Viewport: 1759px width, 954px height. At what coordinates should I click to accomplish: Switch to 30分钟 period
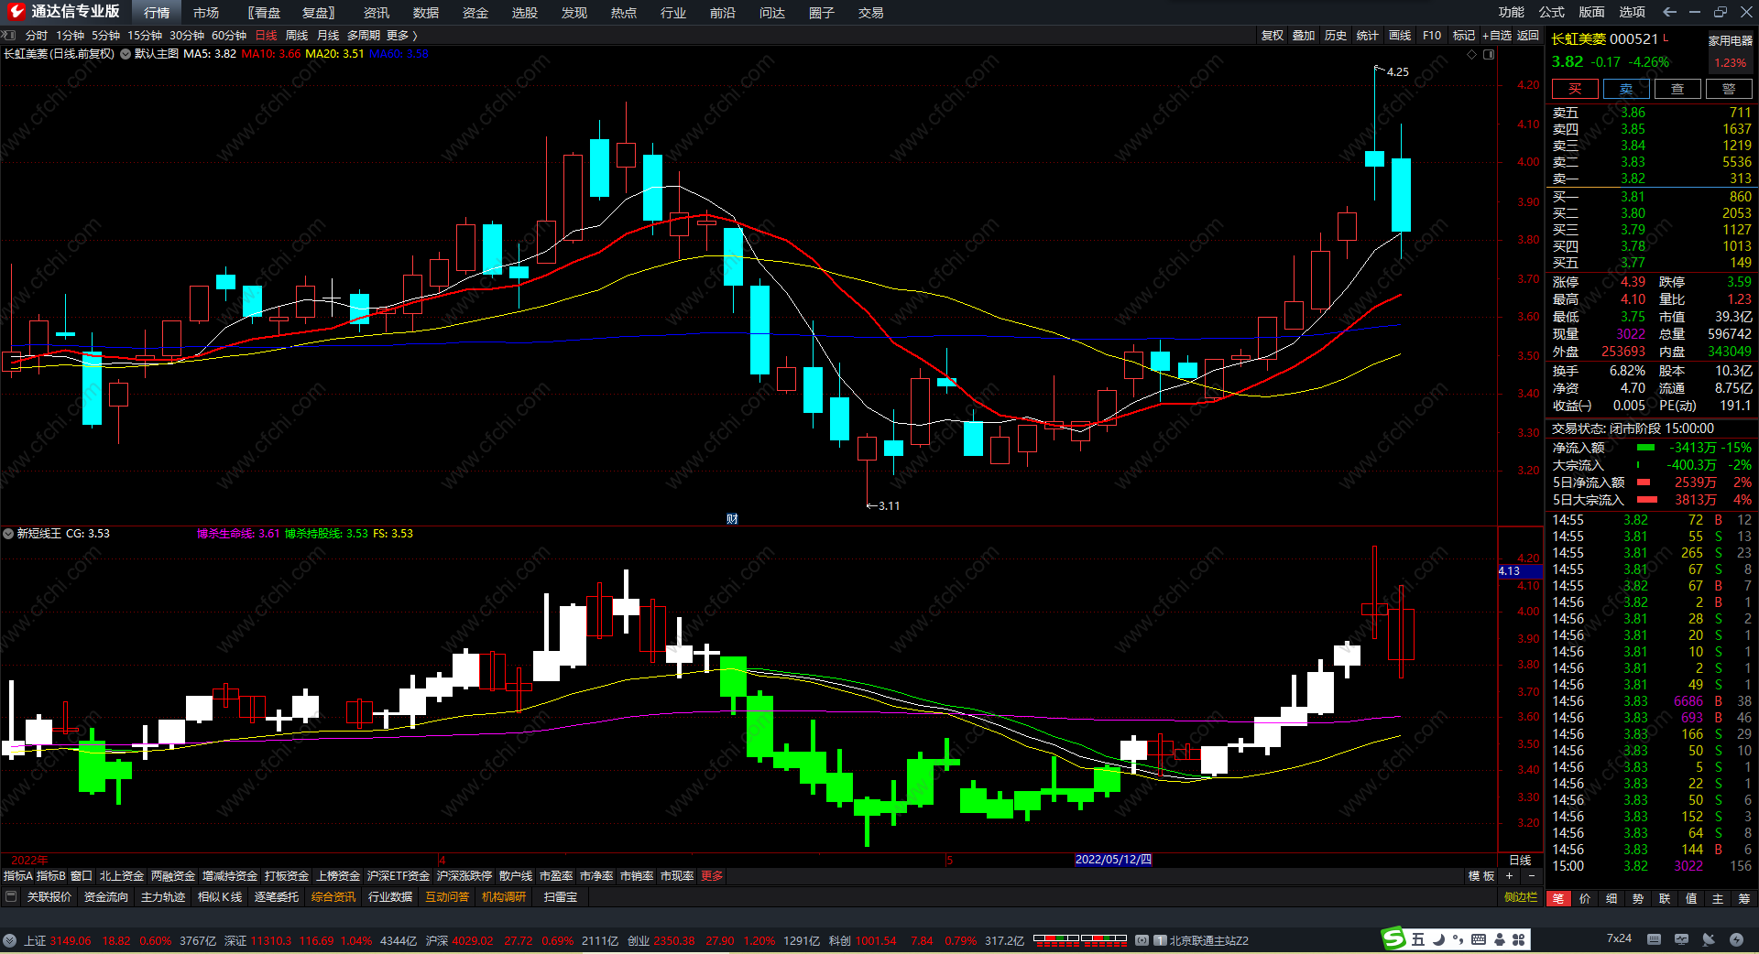point(187,35)
